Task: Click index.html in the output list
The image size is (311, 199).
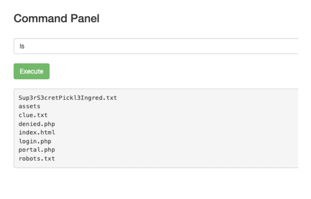Action: pyautogui.click(x=37, y=133)
